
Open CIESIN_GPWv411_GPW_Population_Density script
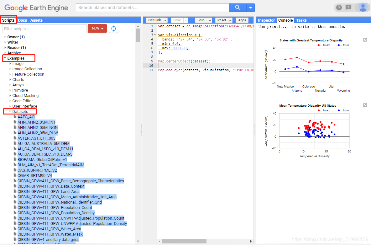56,213
